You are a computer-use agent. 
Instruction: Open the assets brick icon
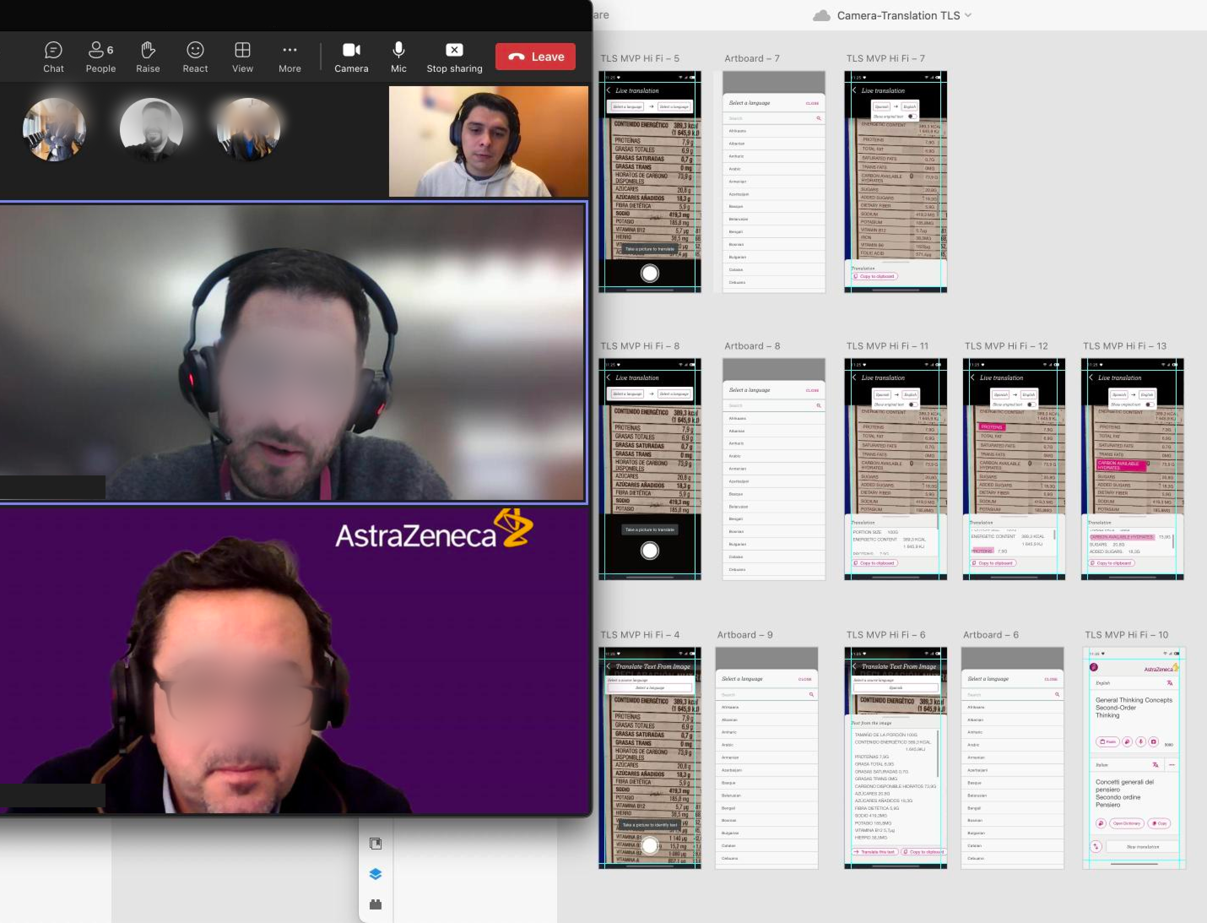pos(376,904)
